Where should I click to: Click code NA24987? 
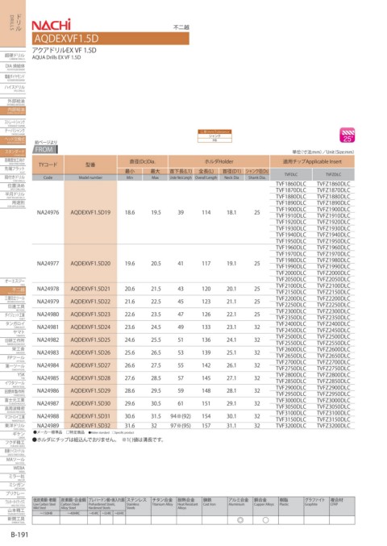[48, 403]
